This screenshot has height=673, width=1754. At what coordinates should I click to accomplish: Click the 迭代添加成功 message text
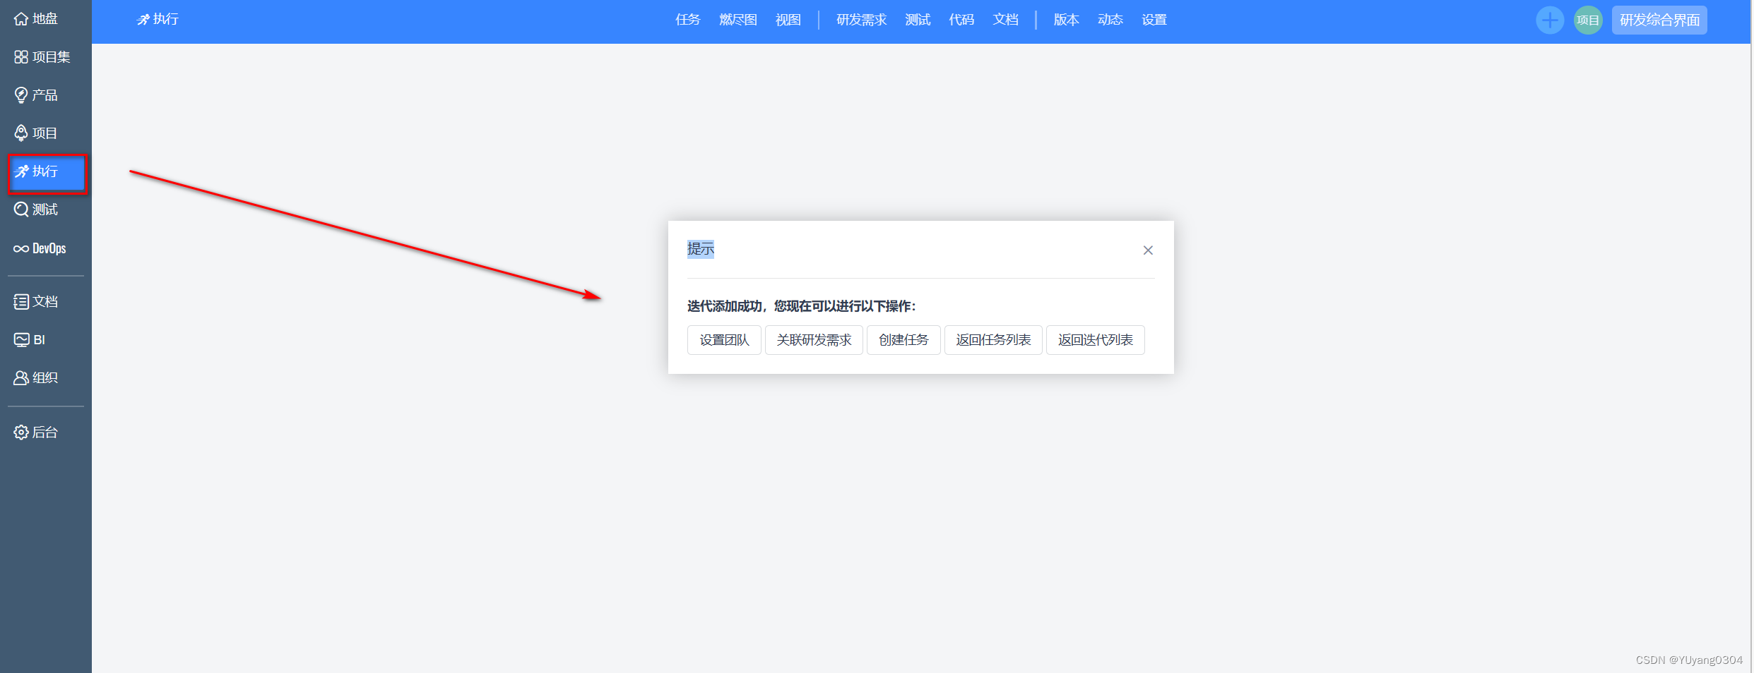(x=801, y=306)
